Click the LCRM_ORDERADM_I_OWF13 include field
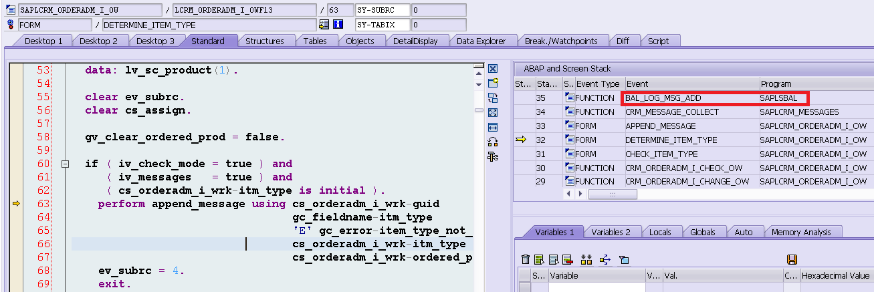The width and height of the screenshot is (874, 292). (244, 11)
